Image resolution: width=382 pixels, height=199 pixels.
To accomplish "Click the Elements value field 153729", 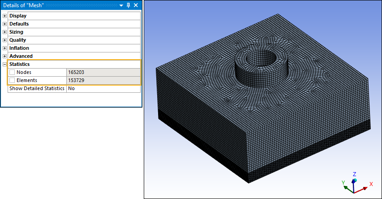I will pos(103,80).
